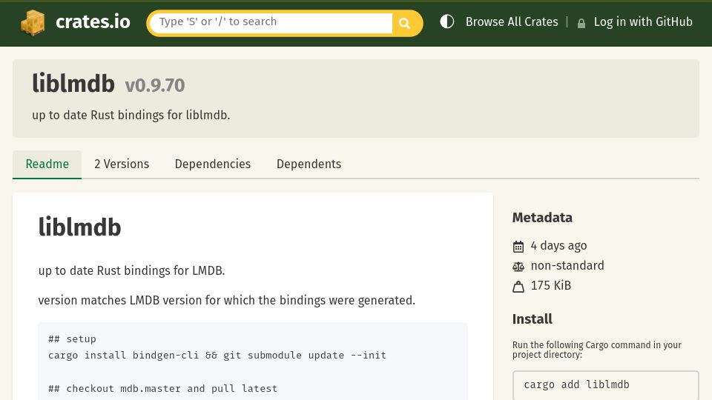The width and height of the screenshot is (712, 400).
Task: Click the v0.9.70 version label
Action: click(x=155, y=86)
